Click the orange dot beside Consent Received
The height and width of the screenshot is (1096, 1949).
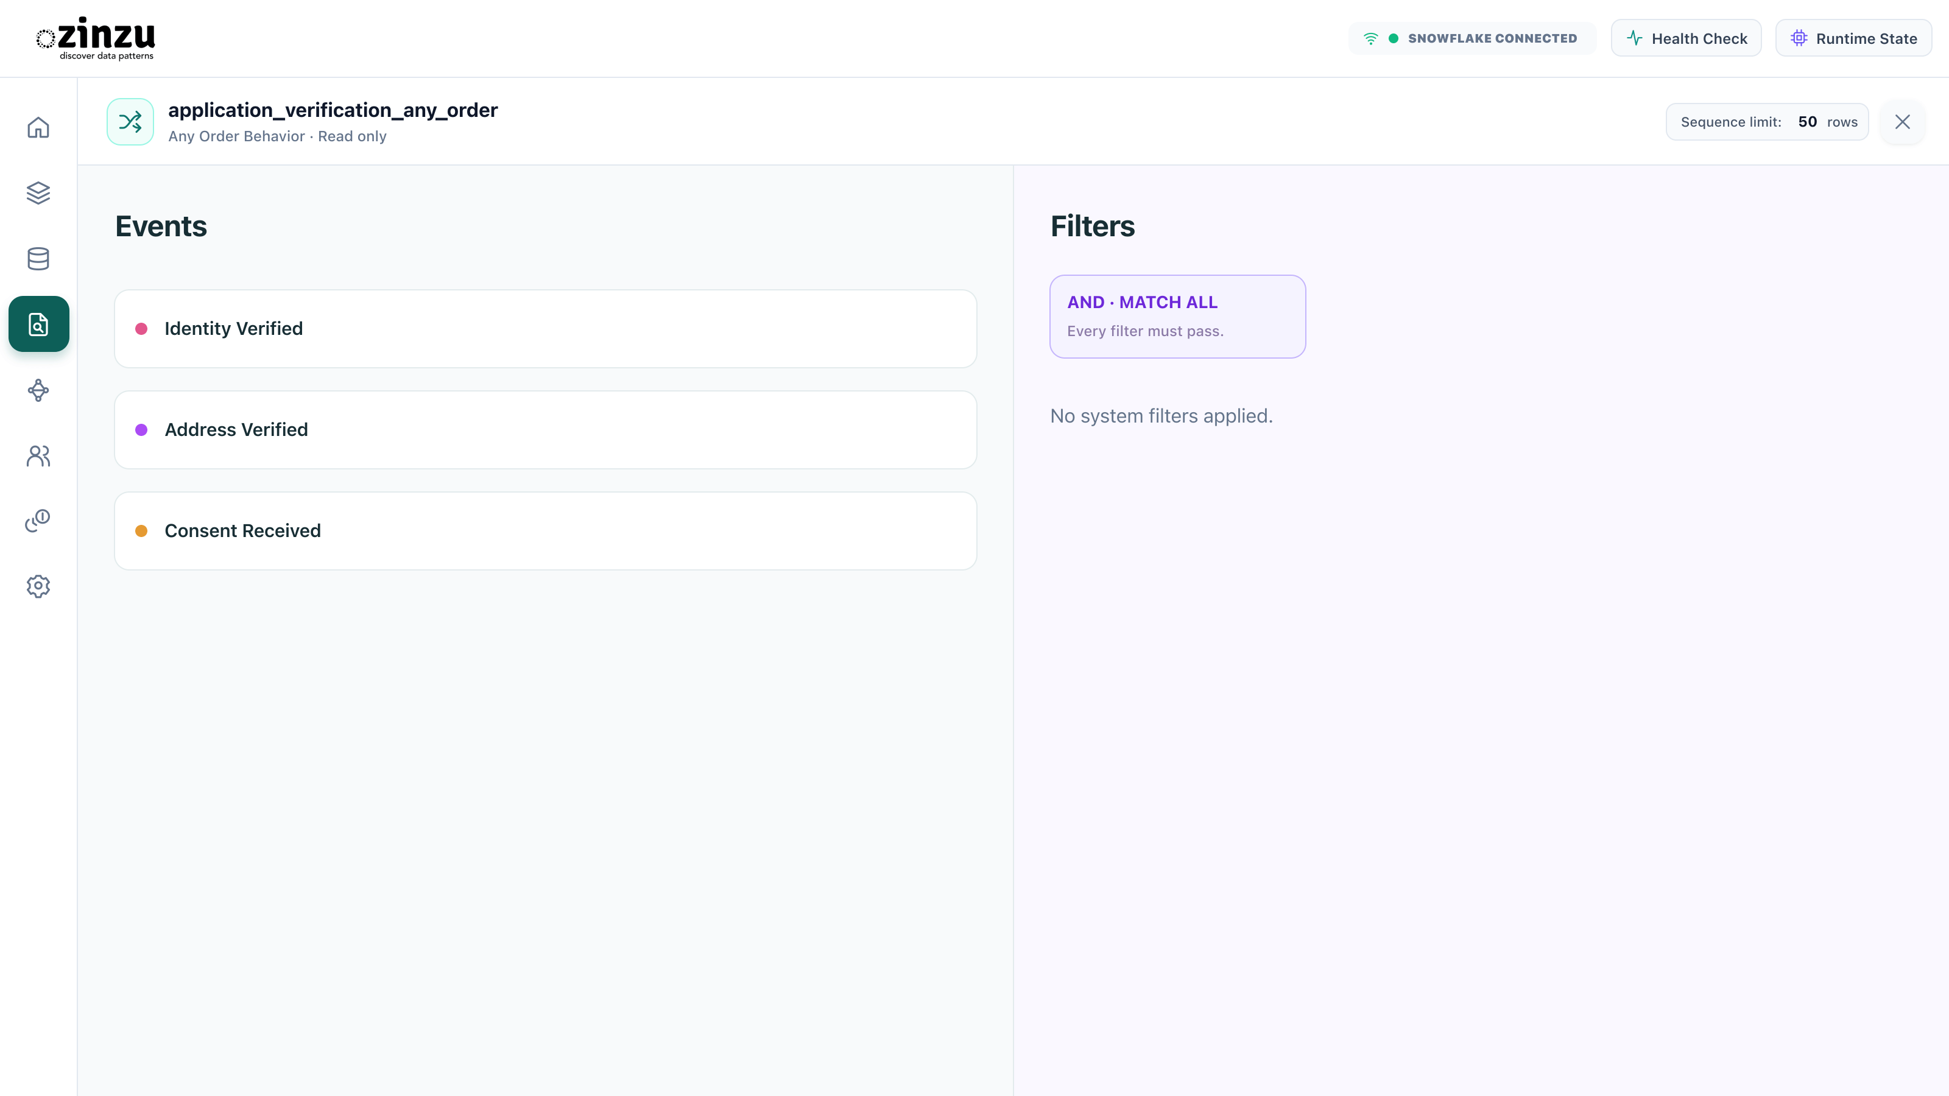(x=141, y=531)
